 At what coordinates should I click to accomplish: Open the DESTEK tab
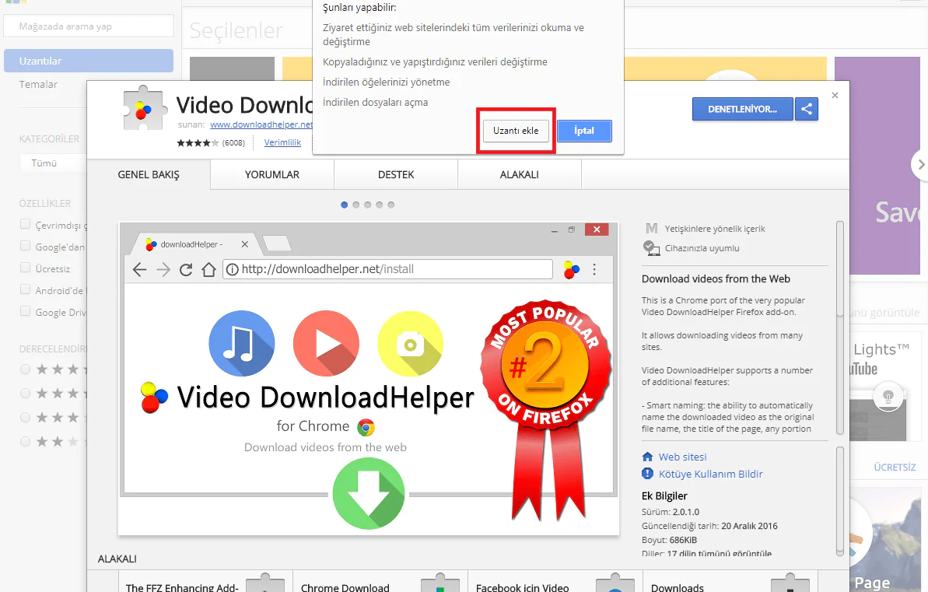pyautogui.click(x=396, y=175)
